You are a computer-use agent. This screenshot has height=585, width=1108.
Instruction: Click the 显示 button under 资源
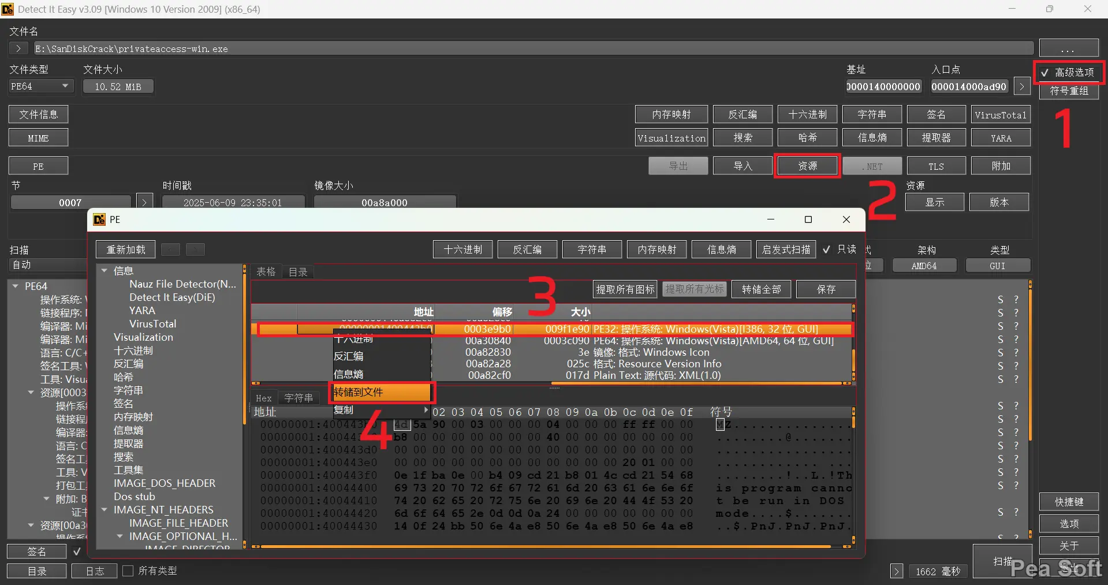click(935, 202)
